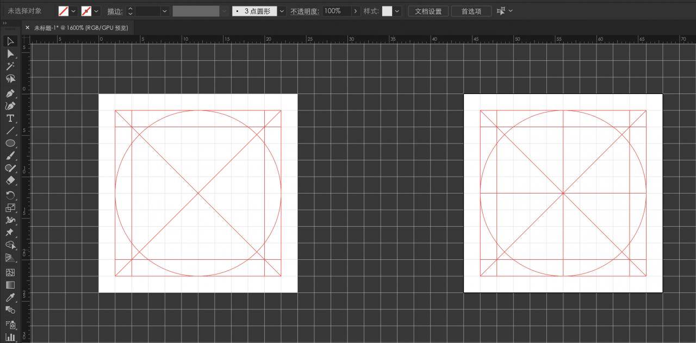This screenshot has height=343, width=696.
Task: Select the Eraser tool
Action: click(x=10, y=181)
